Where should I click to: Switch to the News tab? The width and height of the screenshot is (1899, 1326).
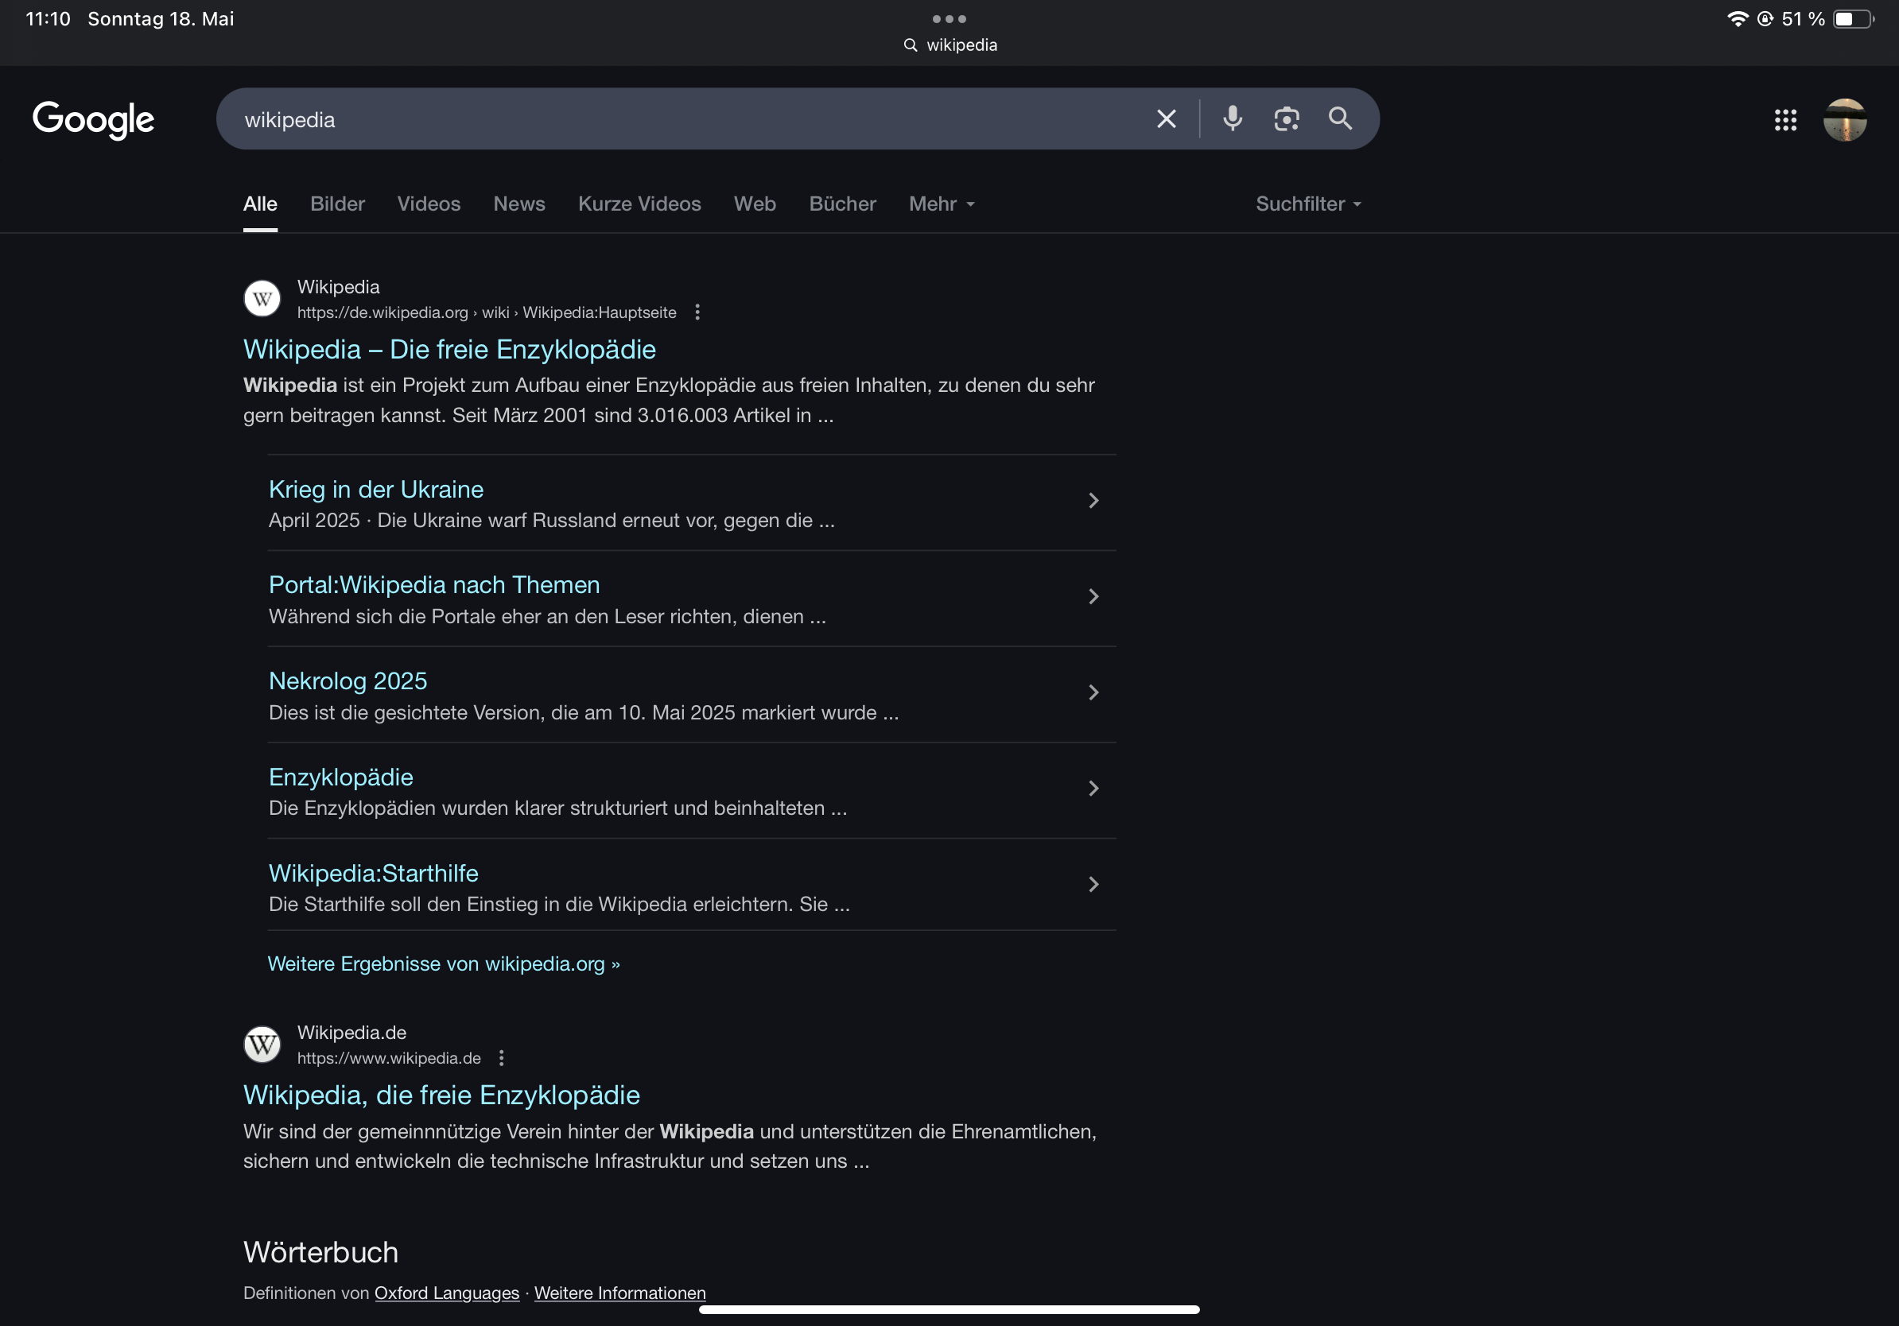pyautogui.click(x=518, y=204)
